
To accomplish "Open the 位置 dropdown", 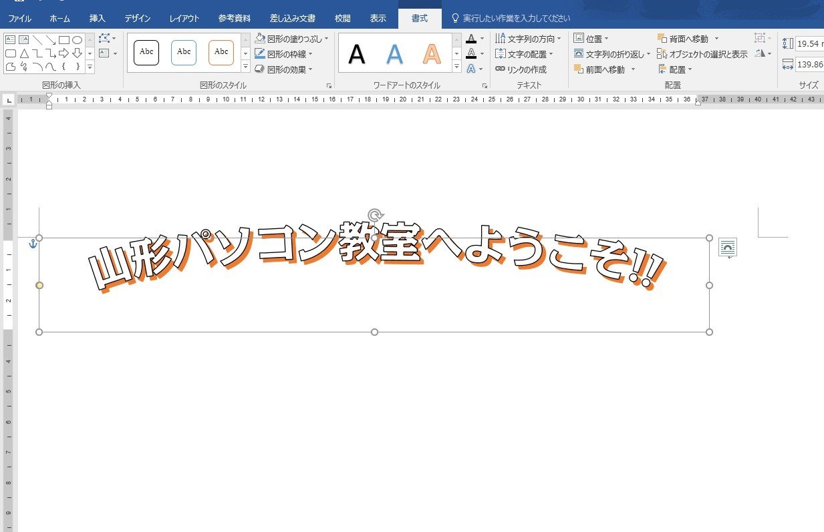I will point(591,39).
